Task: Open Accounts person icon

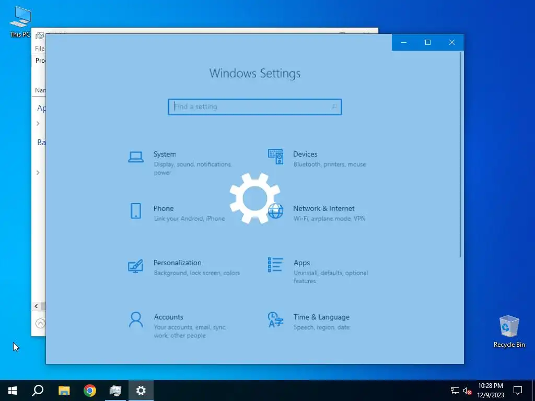Action: tap(136, 320)
